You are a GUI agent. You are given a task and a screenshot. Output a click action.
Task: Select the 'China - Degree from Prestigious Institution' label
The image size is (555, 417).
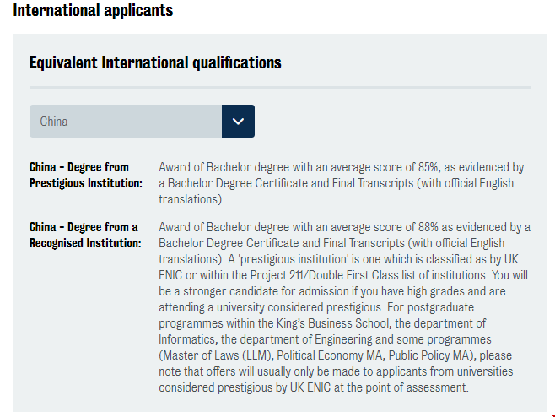85,176
